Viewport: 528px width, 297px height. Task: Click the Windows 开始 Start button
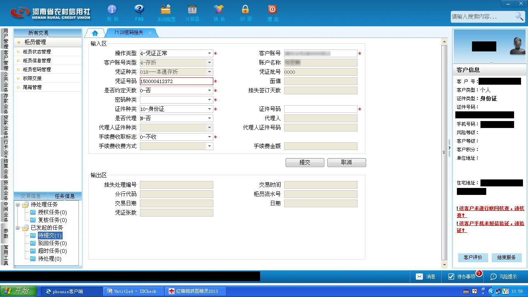19,291
